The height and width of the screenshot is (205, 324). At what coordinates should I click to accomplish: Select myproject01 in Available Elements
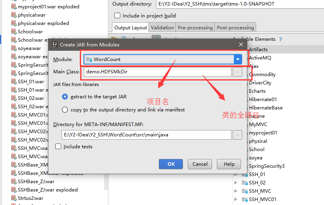click(263, 133)
